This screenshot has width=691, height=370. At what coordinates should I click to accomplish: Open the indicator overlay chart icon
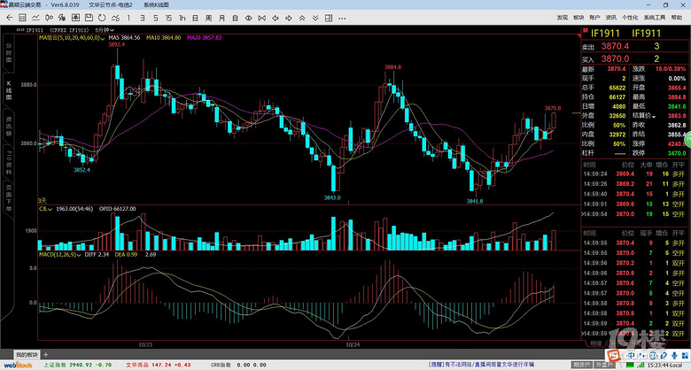point(115,18)
